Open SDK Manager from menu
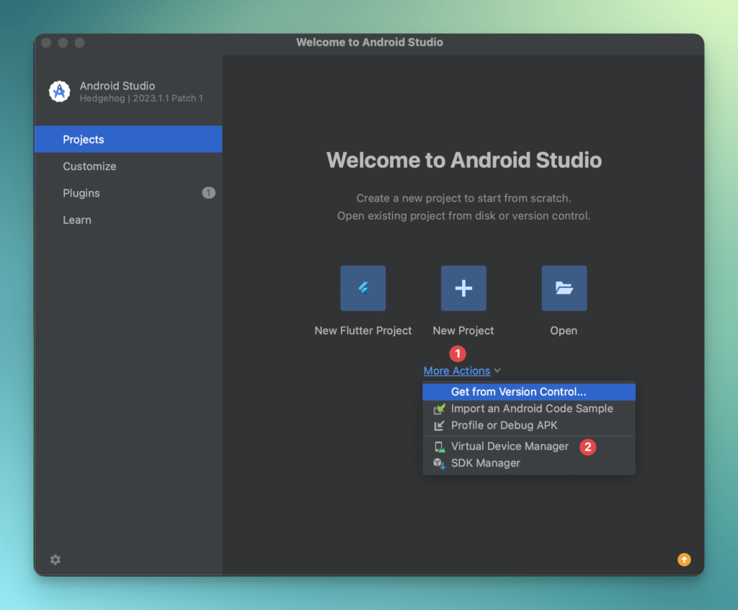This screenshot has width=738, height=610. click(529, 463)
